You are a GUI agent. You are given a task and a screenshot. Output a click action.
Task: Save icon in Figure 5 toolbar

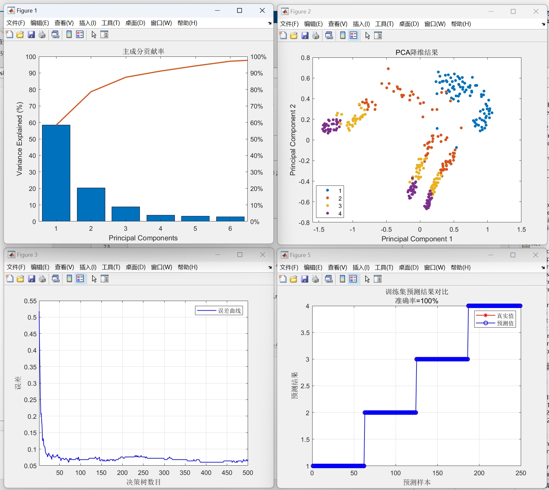point(305,279)
